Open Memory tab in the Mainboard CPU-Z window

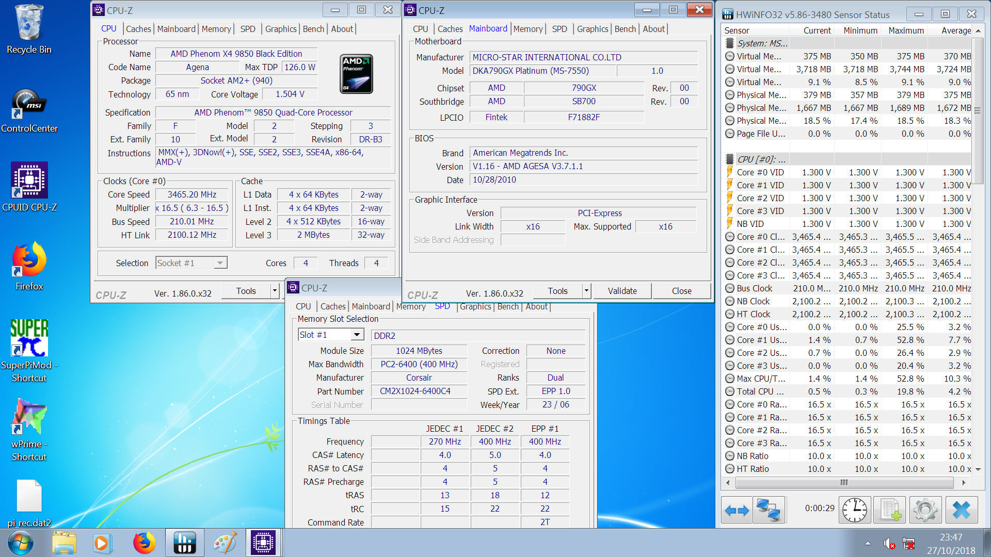[x=528, y=29]
